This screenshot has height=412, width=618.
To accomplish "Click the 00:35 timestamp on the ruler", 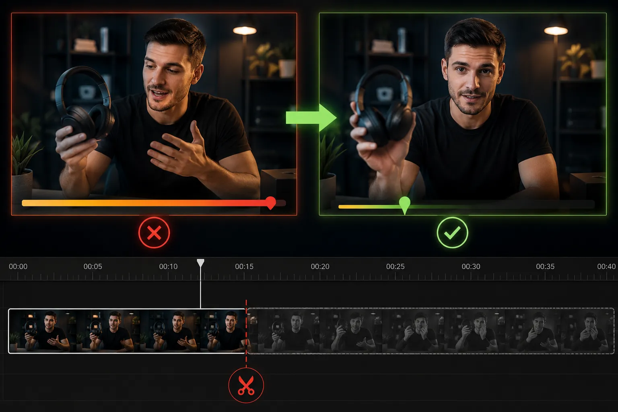I will pos(545,266).
